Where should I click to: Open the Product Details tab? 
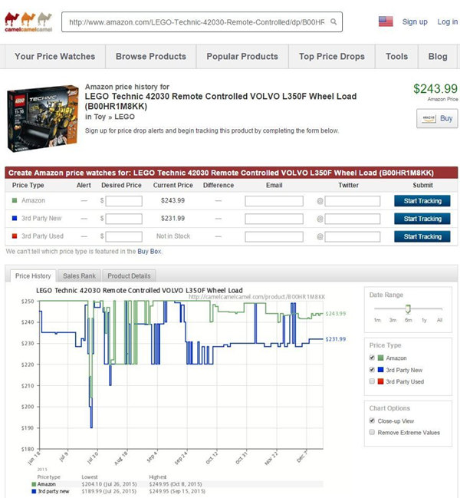(x=129, y=276)
